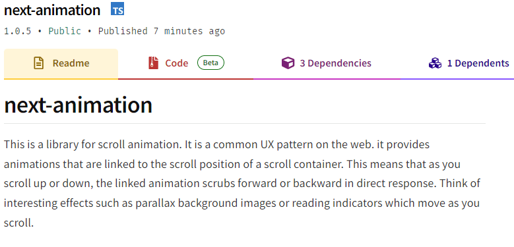Click the purple Dependencies cube icon
The image size is (514, 247).
[x=288, y=63]
